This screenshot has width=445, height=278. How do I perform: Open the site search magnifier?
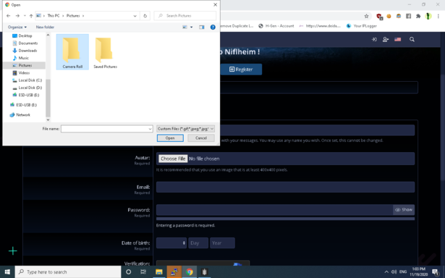click(x=412, y=40)
